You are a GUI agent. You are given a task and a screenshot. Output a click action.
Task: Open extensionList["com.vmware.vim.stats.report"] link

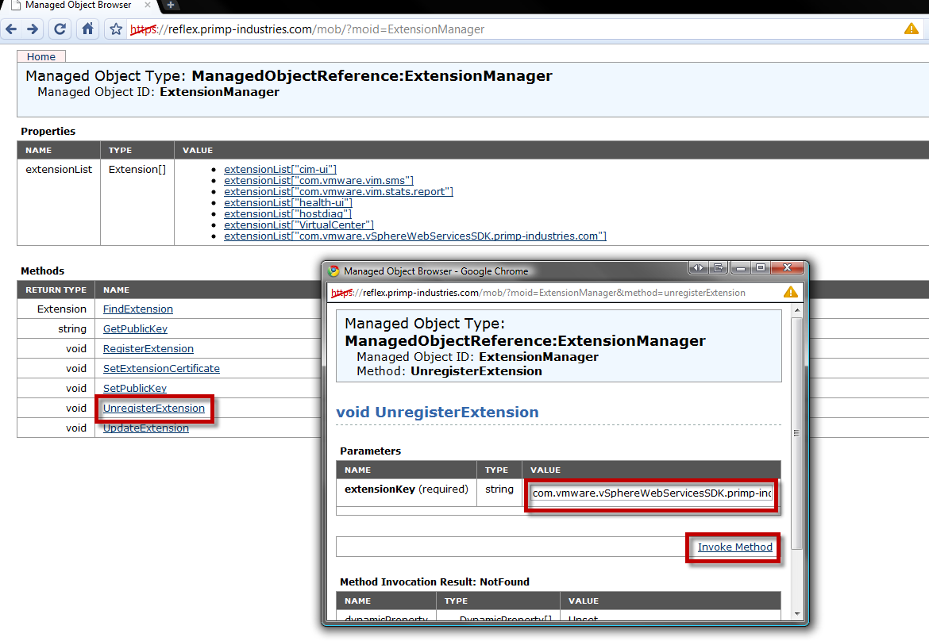338,192
